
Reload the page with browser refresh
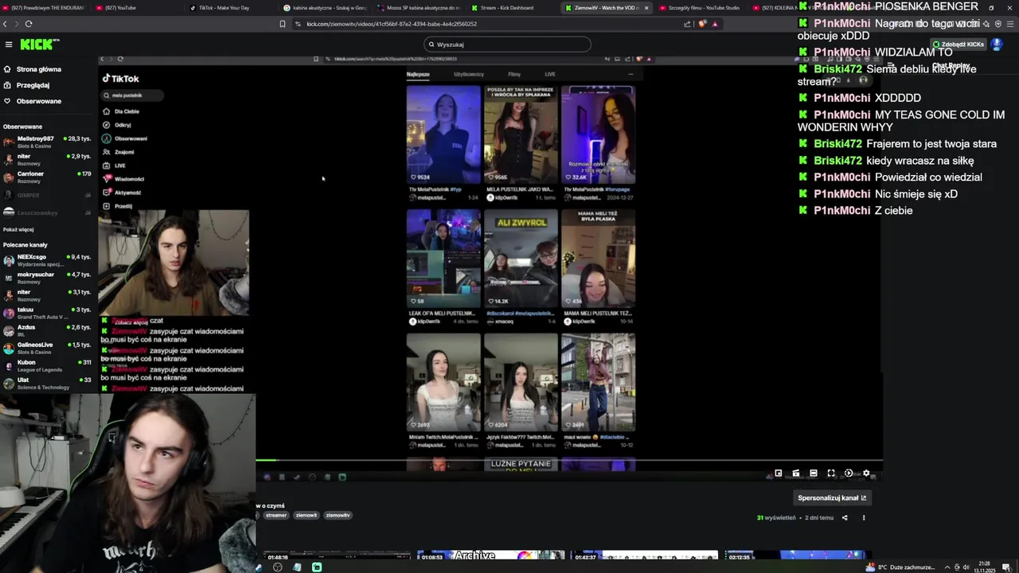29,24
